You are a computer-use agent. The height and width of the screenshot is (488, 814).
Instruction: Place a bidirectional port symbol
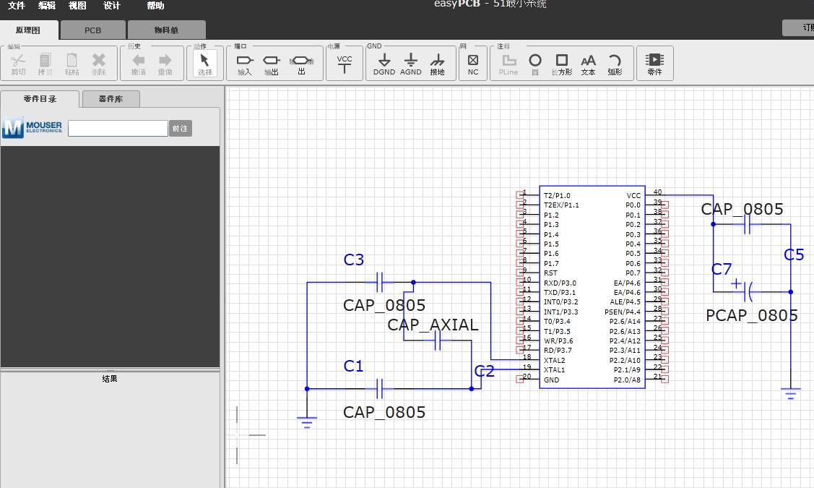(x=302, y=64)
